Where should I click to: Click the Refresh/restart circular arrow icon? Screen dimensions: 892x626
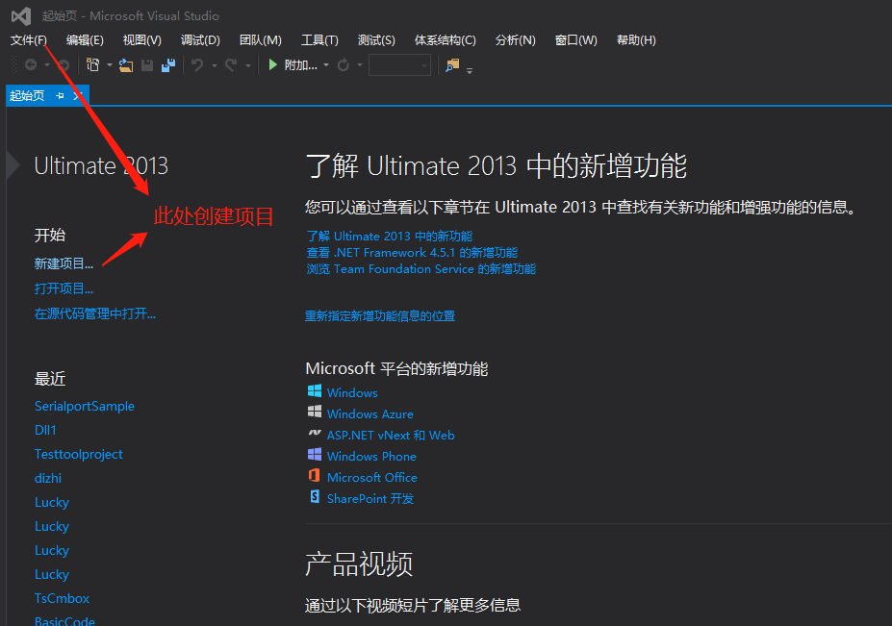(x=343, y=64)
